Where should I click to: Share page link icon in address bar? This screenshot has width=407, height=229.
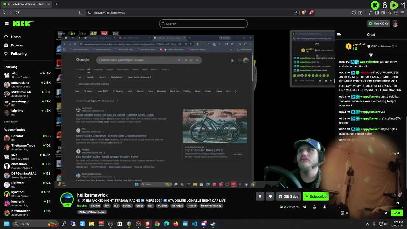296,13
